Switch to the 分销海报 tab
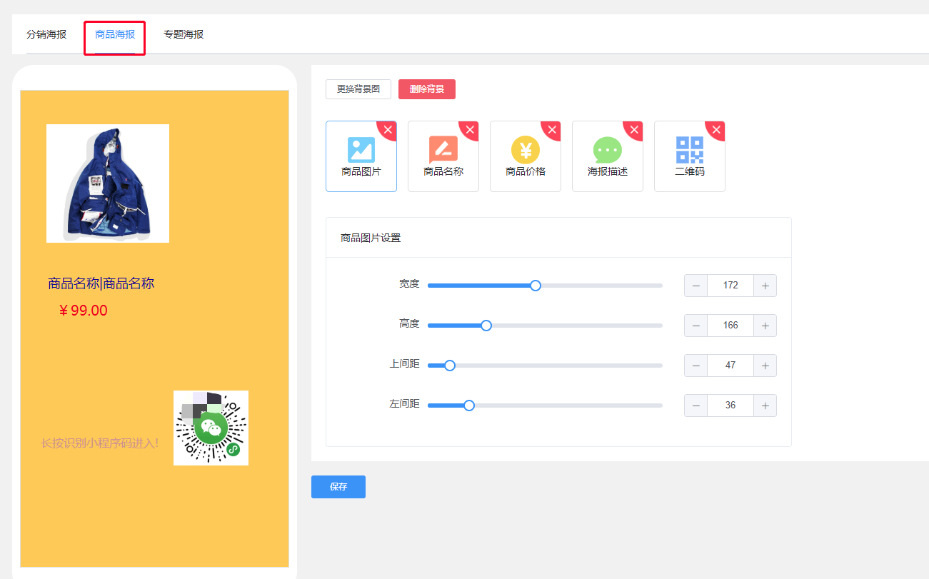Image resolution: width=929 pixels, height=579 pixels. [46, 34]
